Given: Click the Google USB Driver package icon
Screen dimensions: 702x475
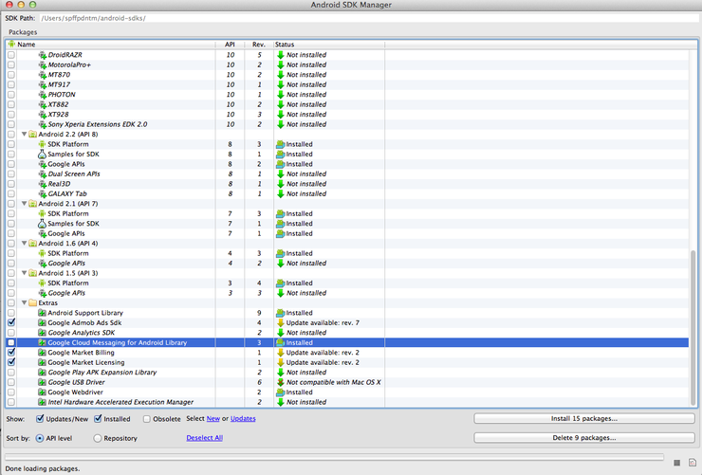Looking at the screenshot, I should [42, 382].
